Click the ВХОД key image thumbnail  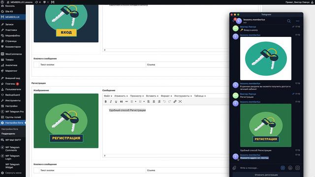(66, 24)
